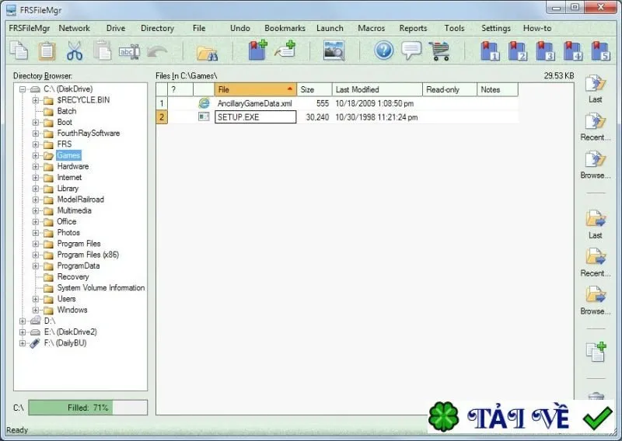Expand the D:\ drive node
This screenshot has width=622, height=441.
(x=23, y=321)
